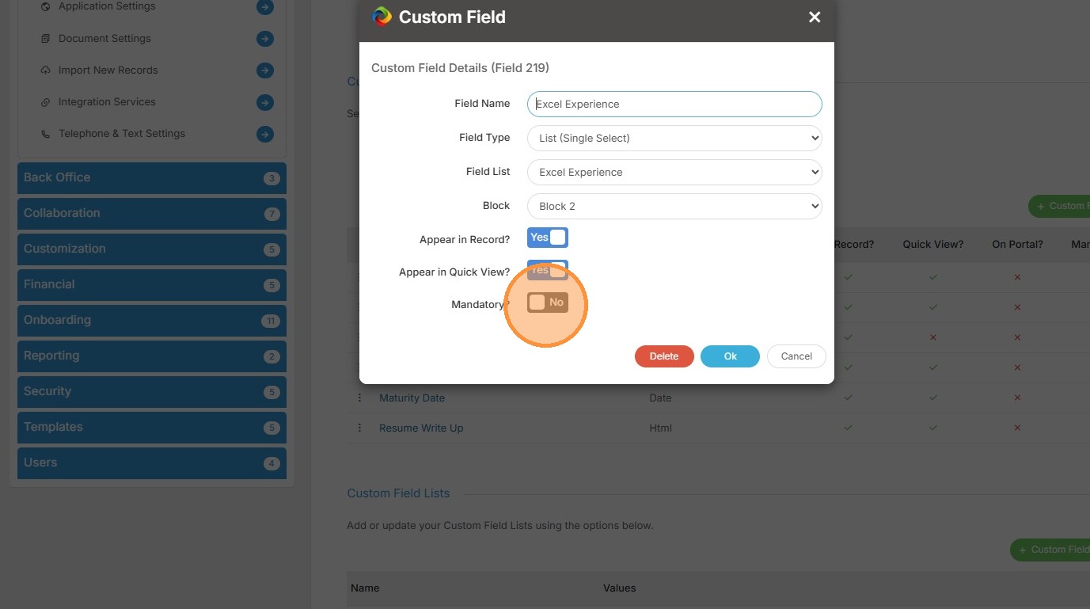Click the drag handle beside Resume Write Up
Image resolution: width=1090 pixels, height=609 pixels.
[x=359, y=428]
